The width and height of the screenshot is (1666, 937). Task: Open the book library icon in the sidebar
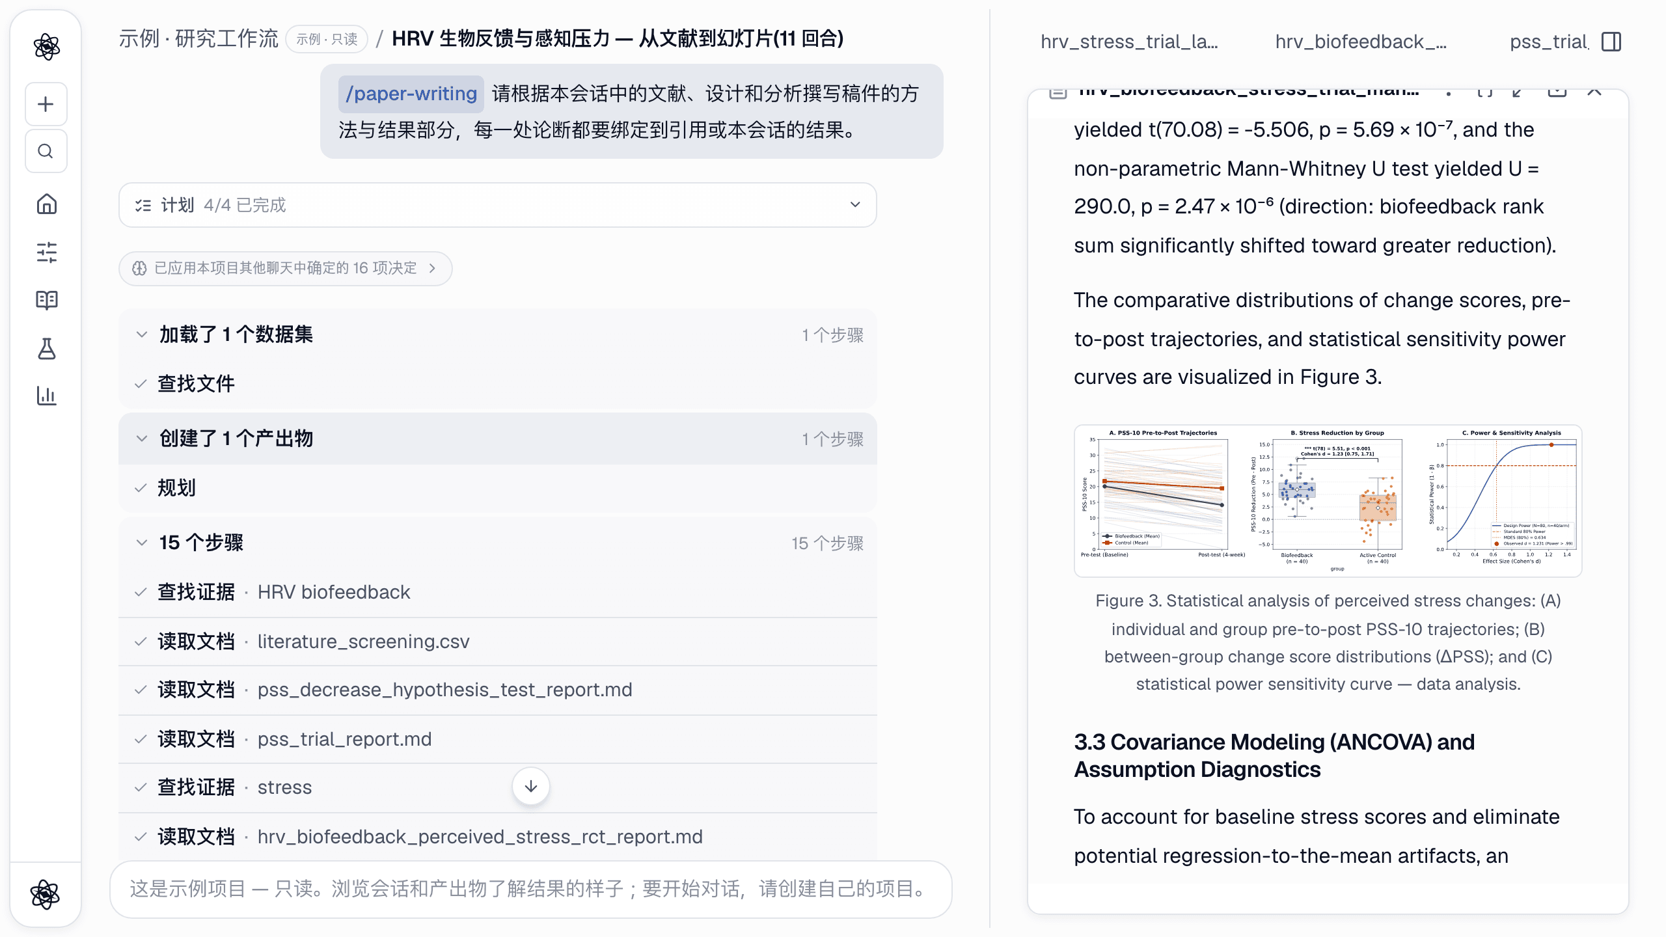coord(46,300)
